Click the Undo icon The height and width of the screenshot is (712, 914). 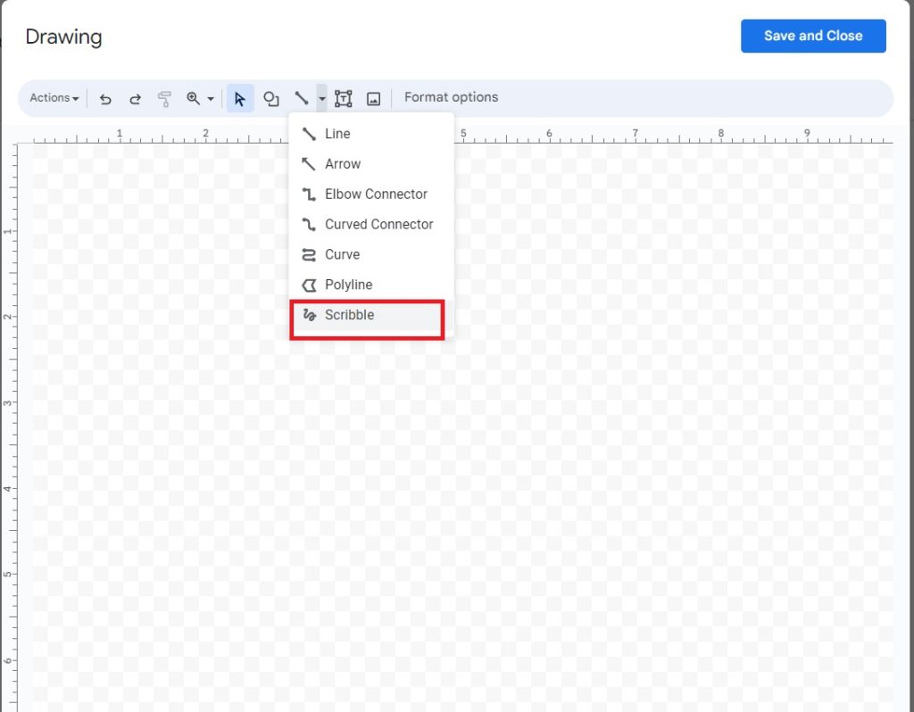pos(104,98)
